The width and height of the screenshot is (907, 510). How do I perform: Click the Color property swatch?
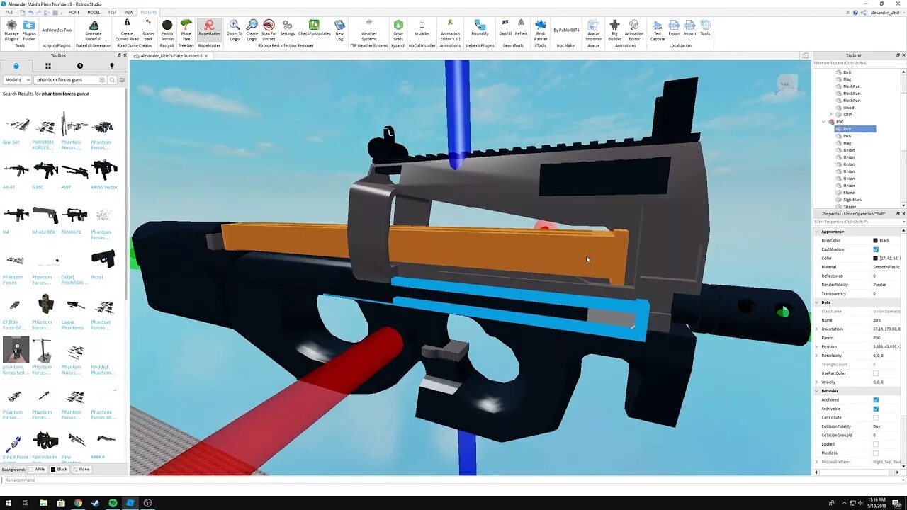876,259
